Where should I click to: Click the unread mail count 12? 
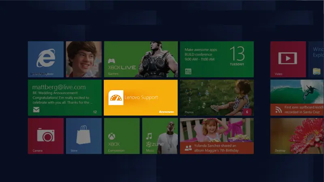(95, 112)
